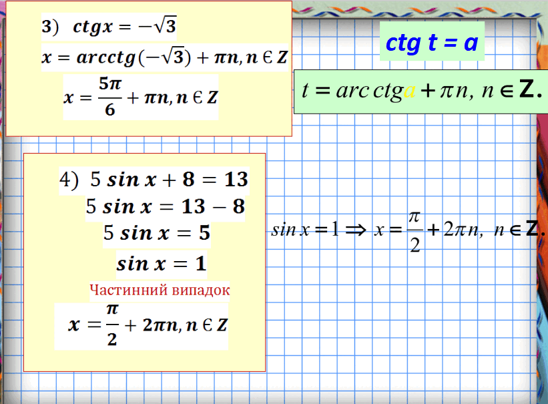Select the formula 't = arcctg a + πn, n ∈ Z.'
548x404 pixels.
[421, 91]
